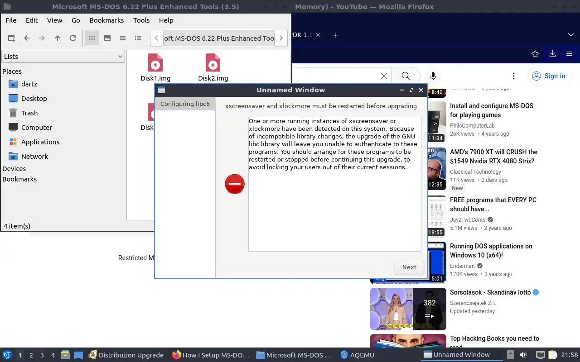This screenshot has height=362, width=580.
Task: Go back in the file manager
Action: point(27,38)
